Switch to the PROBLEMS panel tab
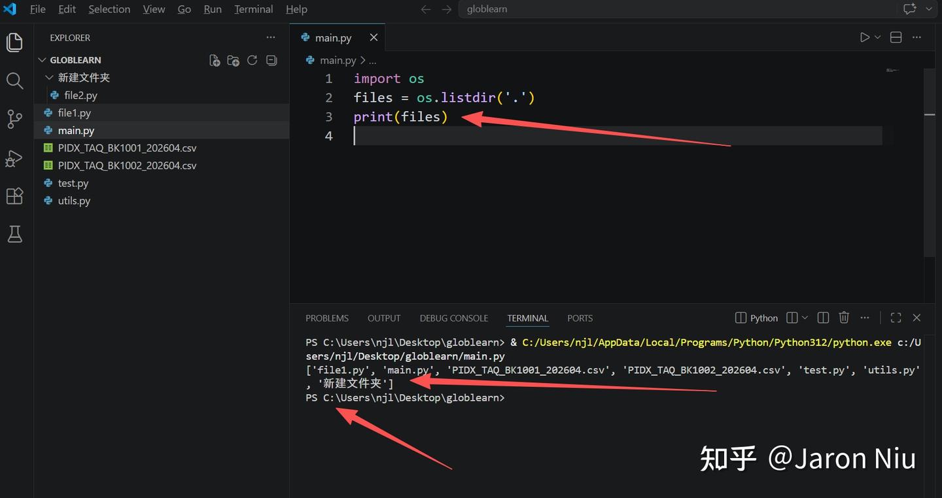The height and width of the screenshot is (498, 942). click(x=327, y=318)
